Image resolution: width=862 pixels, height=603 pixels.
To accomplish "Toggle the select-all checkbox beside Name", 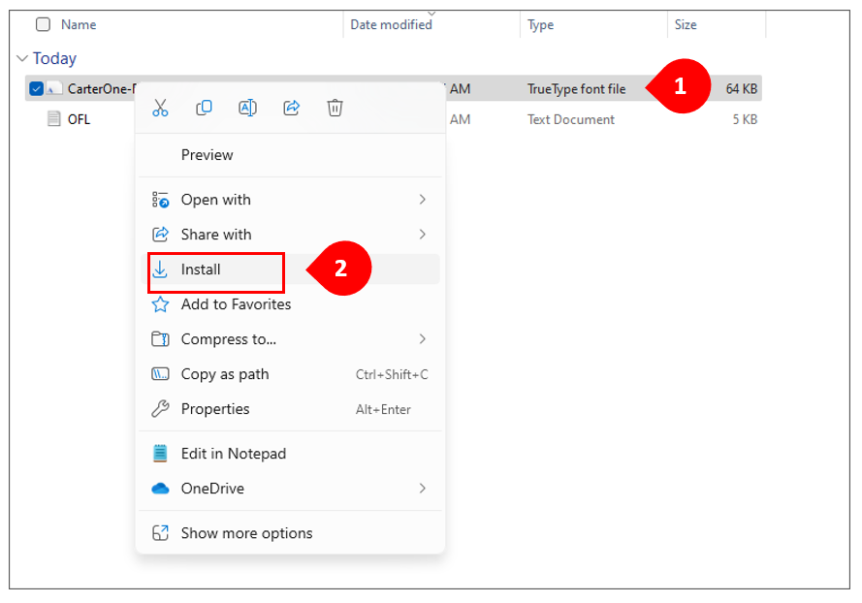I will [x=43, y=24].
